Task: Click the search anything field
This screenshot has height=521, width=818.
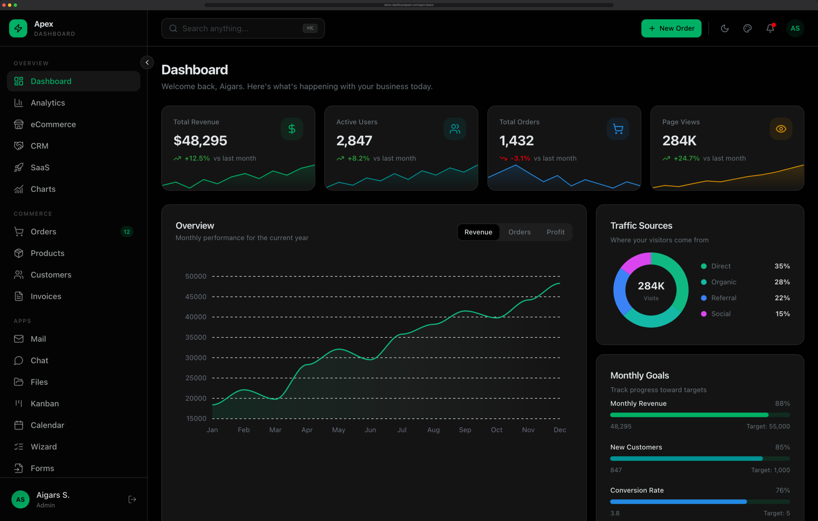Action: click(243, 28)
